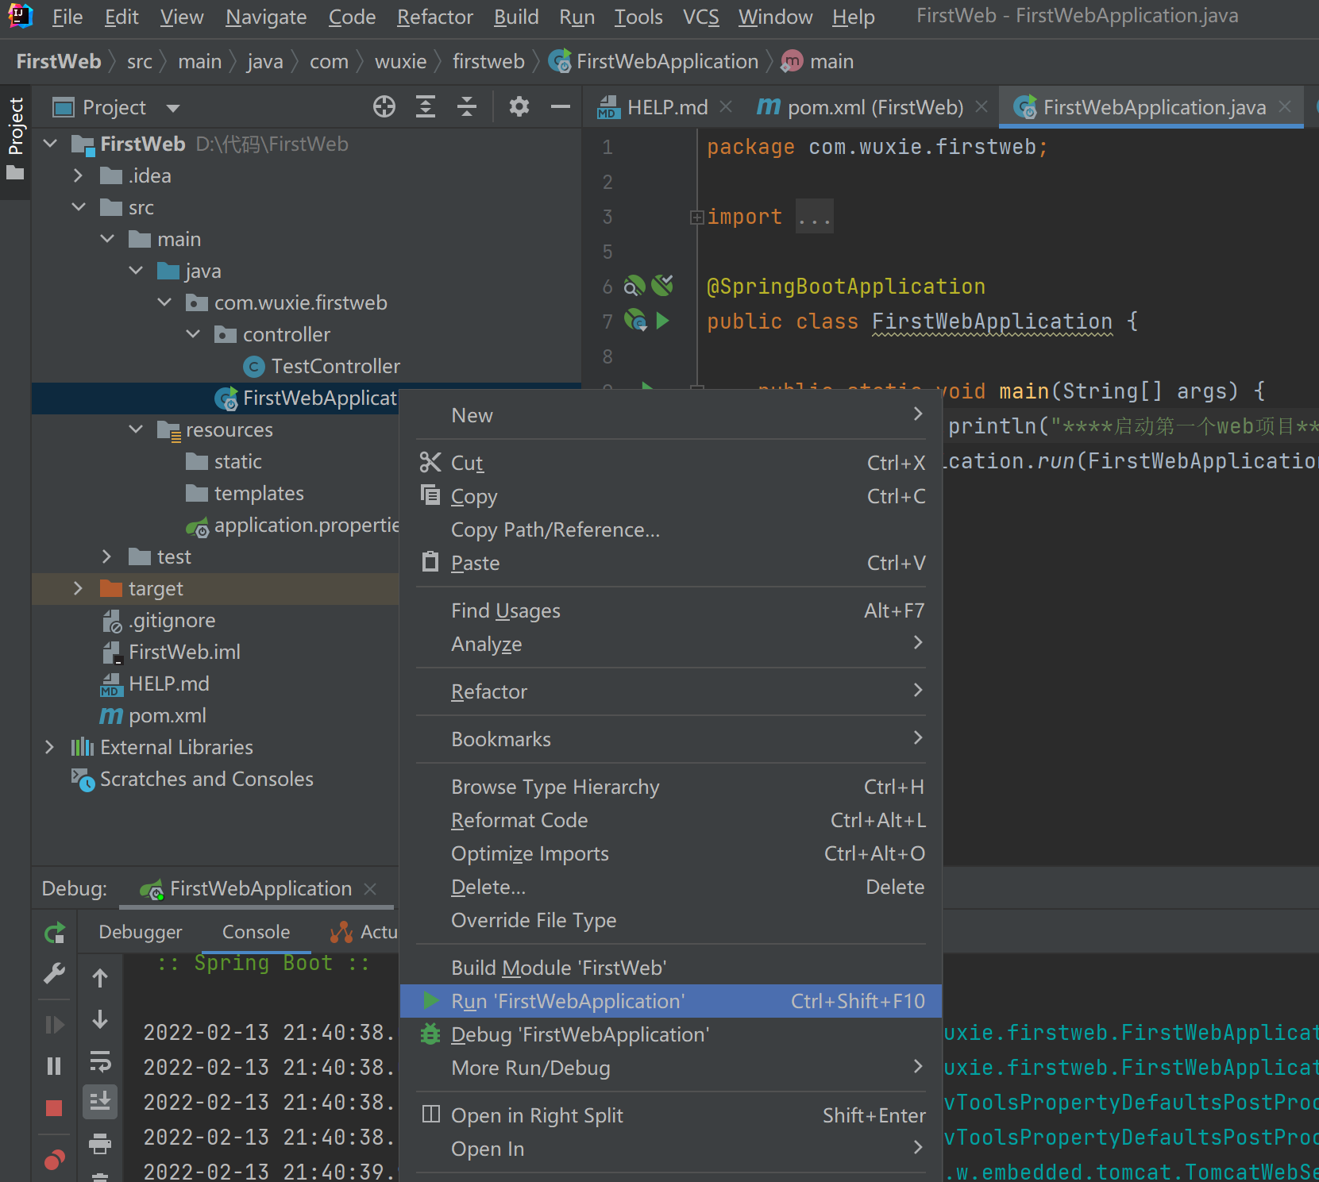Open run configuration settings via the wrench icon
The image size is (1319, 1182).
pyautogui.click(x=54, y=974)
